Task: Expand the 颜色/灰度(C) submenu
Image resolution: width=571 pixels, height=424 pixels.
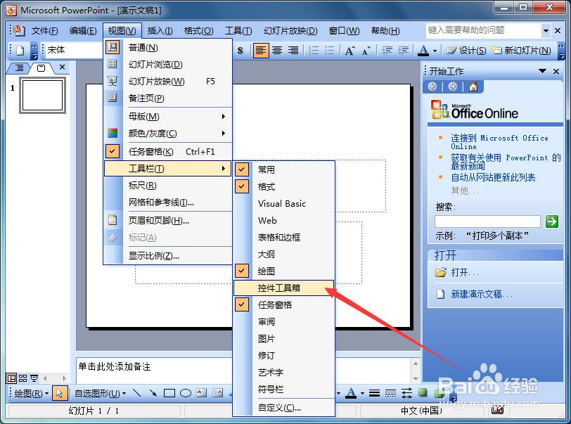Action: [x=168, y=134]
